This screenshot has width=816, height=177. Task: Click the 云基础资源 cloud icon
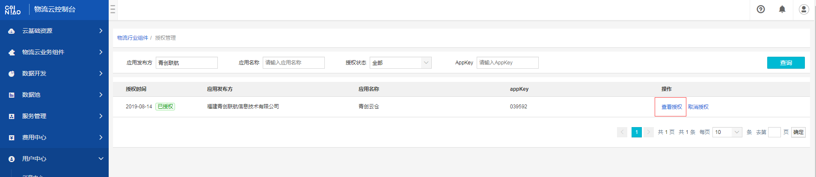click(x=12, y=31)
